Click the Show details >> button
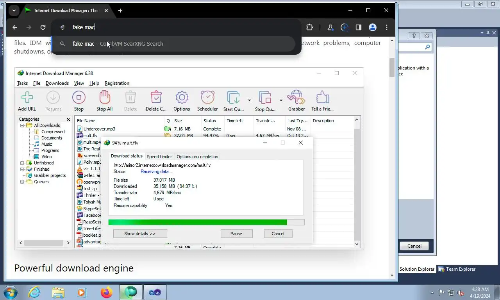 point(140,234)
